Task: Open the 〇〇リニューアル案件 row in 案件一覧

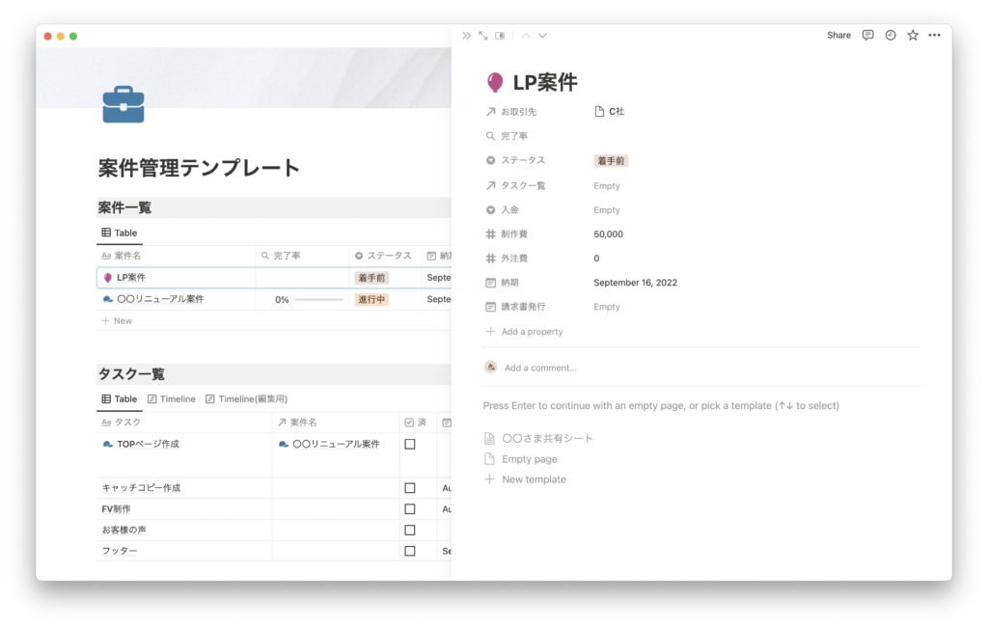Action: point(160,299)
